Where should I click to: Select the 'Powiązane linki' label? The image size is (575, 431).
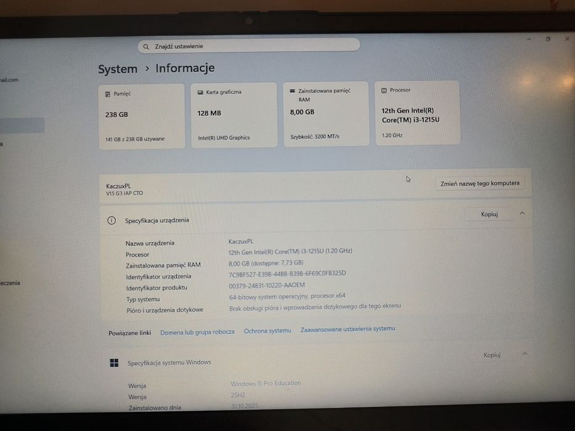pyautogui.click(x=130, y=333)
